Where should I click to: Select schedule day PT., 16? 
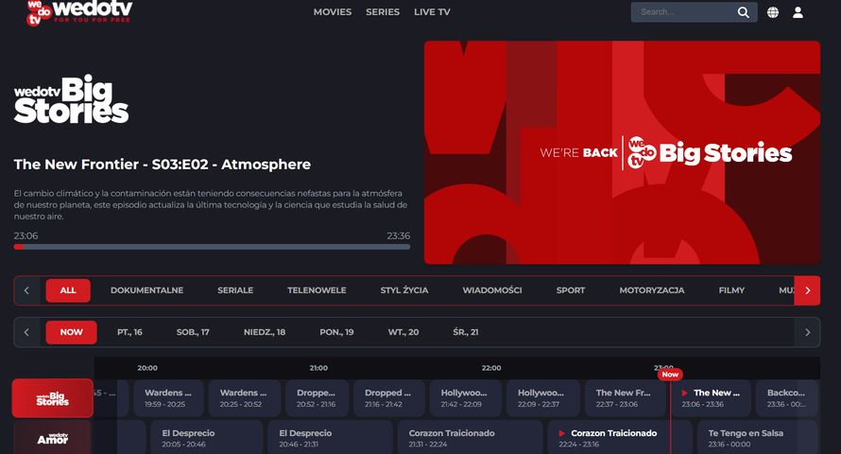(129, 332)
